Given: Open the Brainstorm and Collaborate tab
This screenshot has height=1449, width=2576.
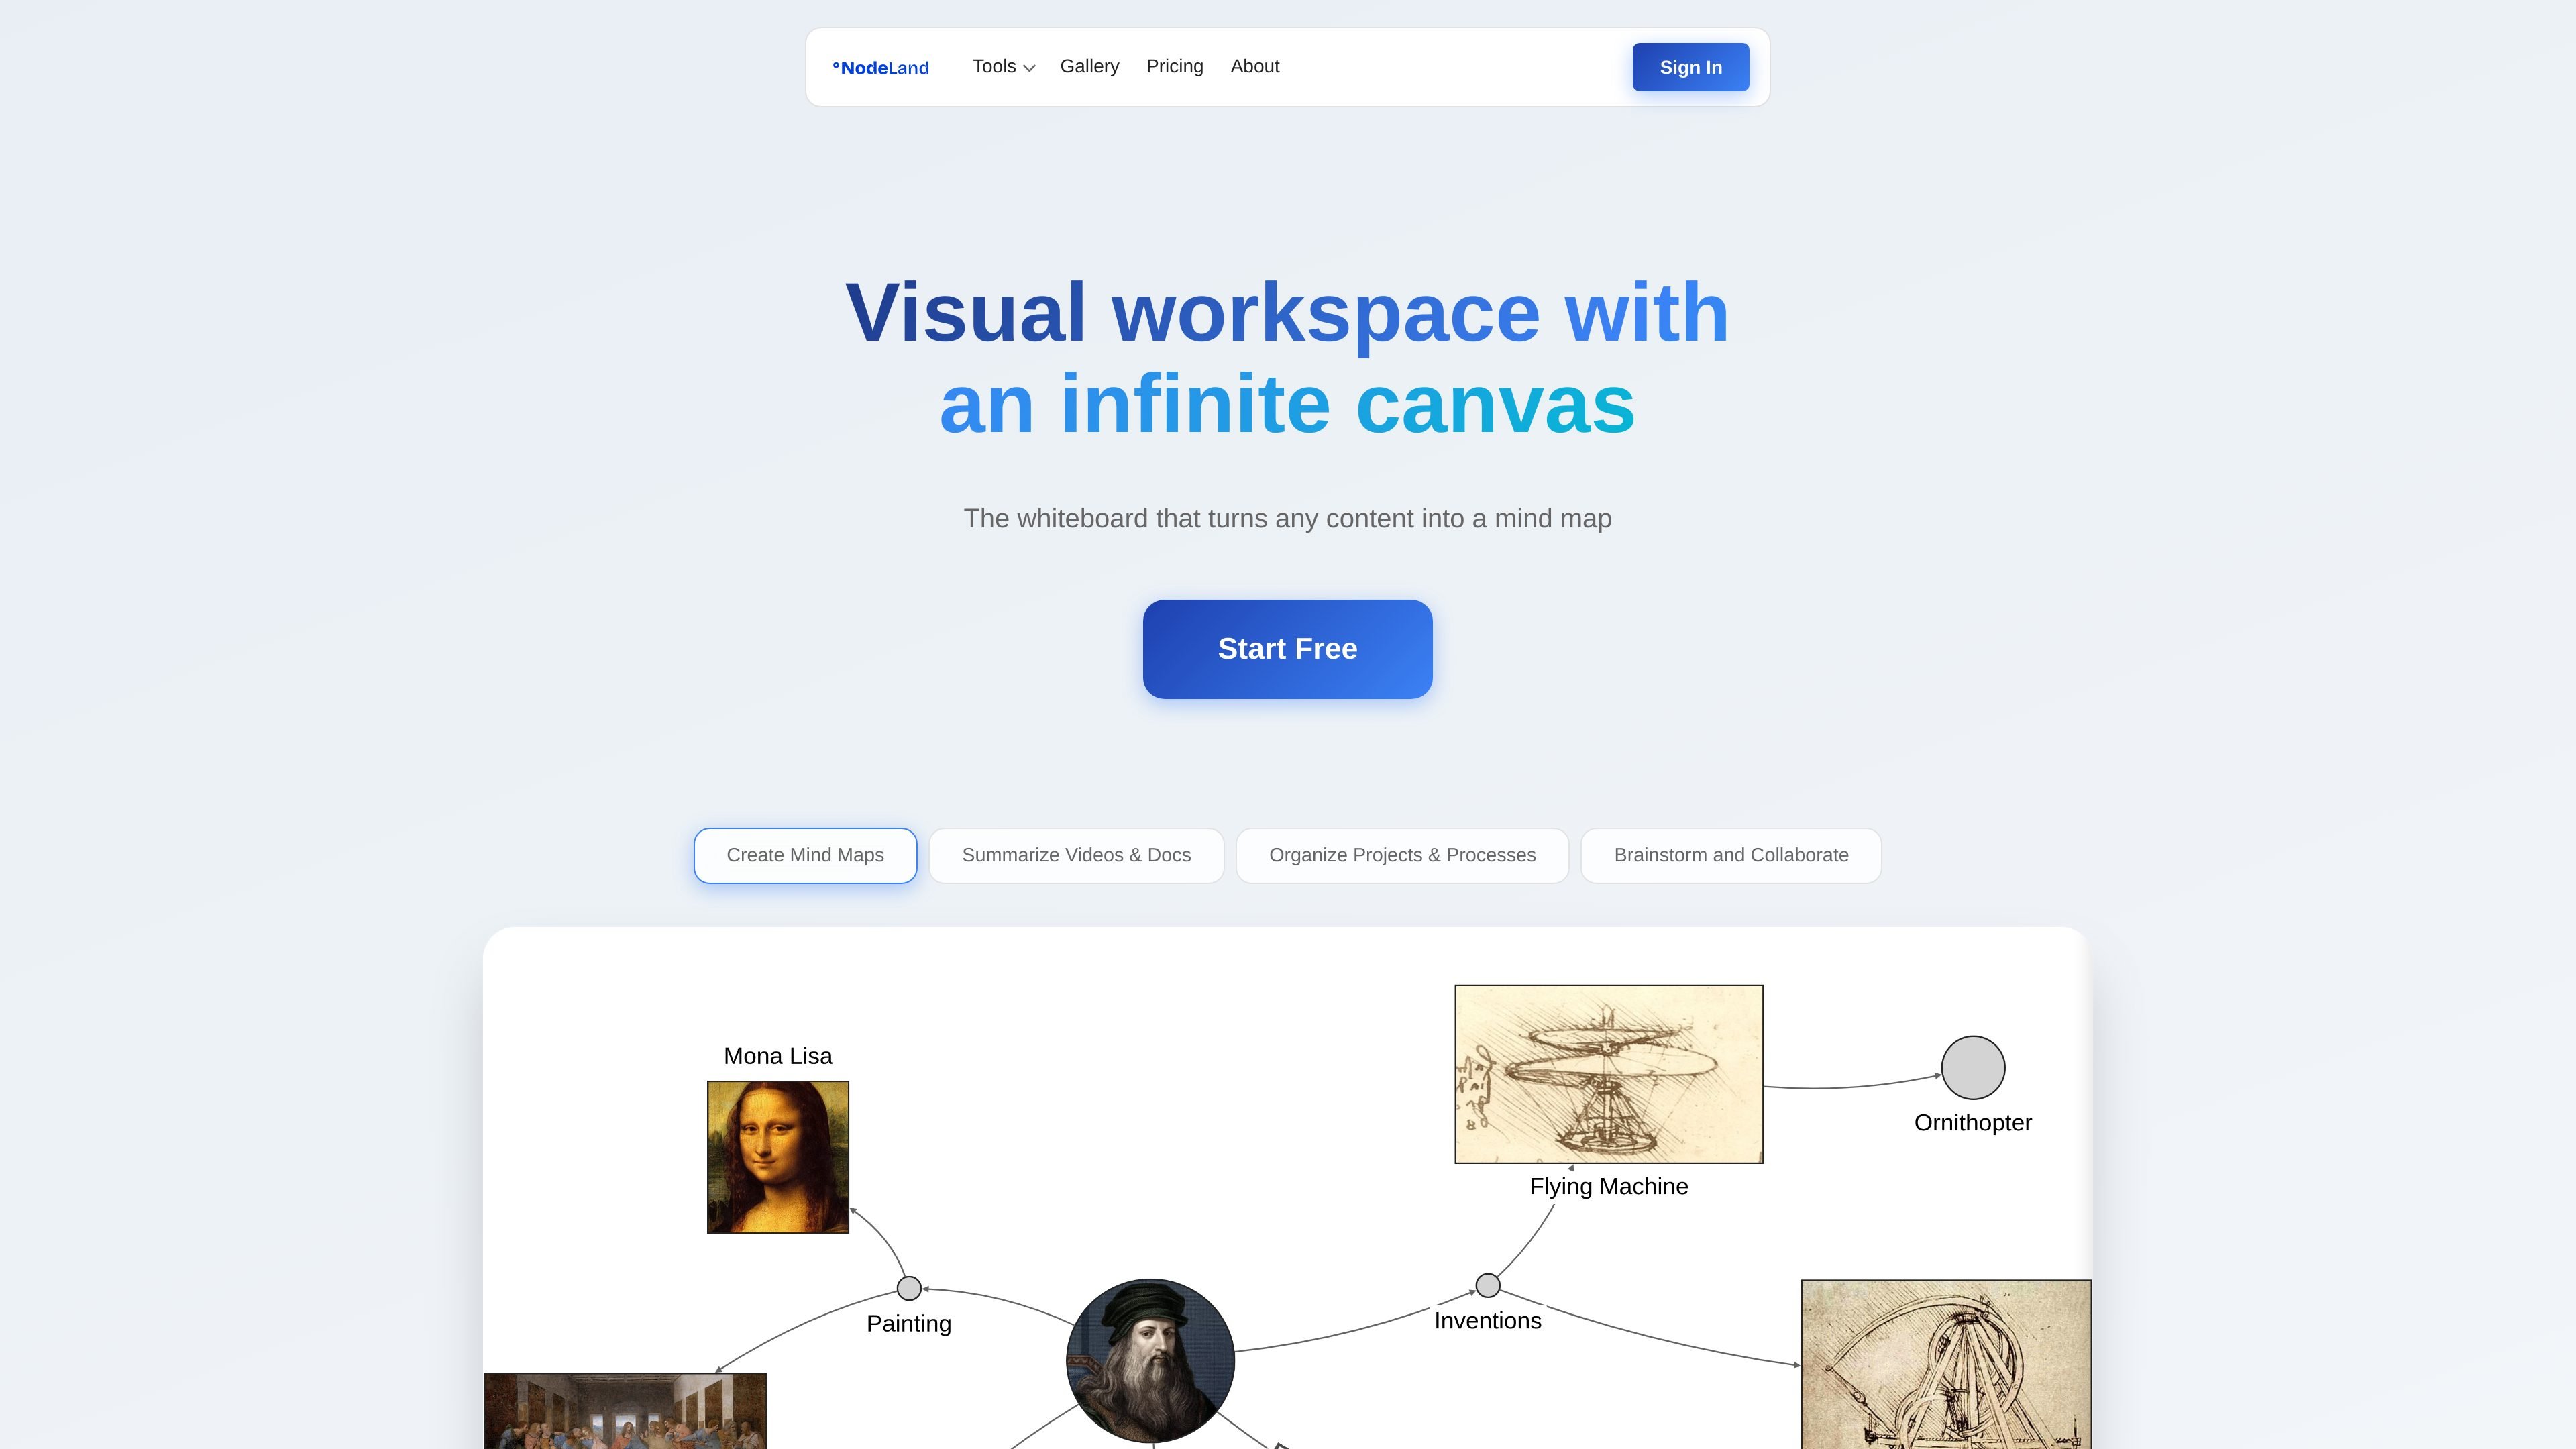Looking at the screenshot, I should coord(1731,855).
